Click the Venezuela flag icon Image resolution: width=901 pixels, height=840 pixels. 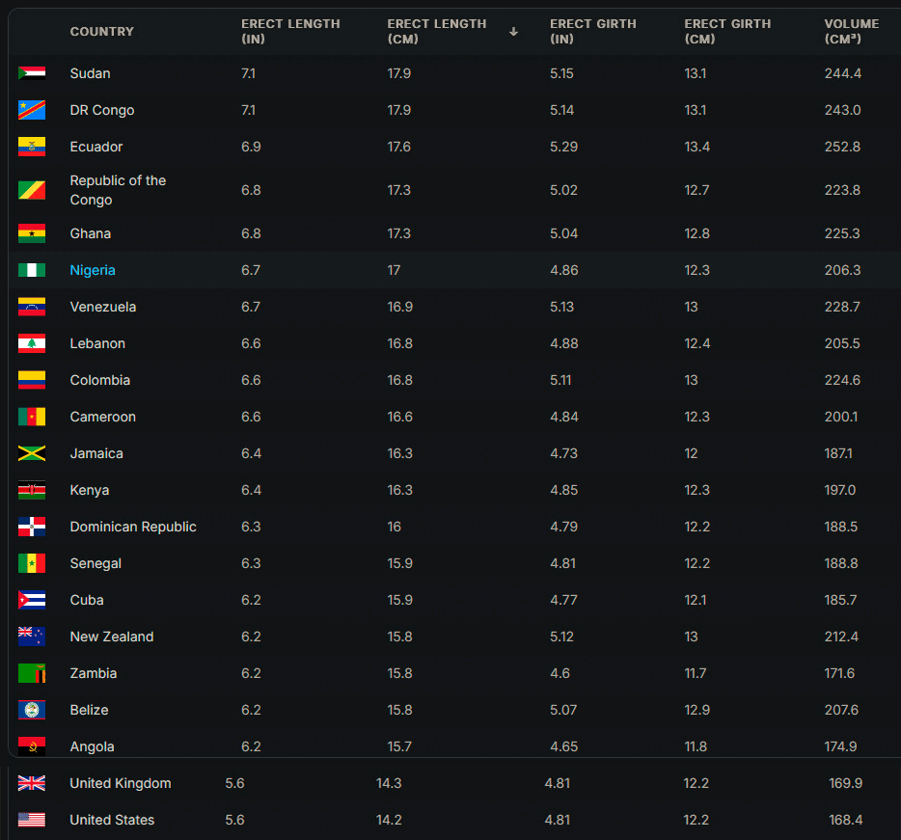(32, 307)
